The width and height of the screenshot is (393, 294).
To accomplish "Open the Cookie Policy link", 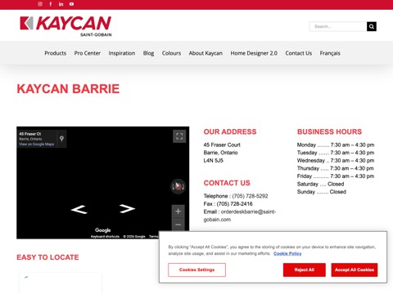I will tap(287, 253).
